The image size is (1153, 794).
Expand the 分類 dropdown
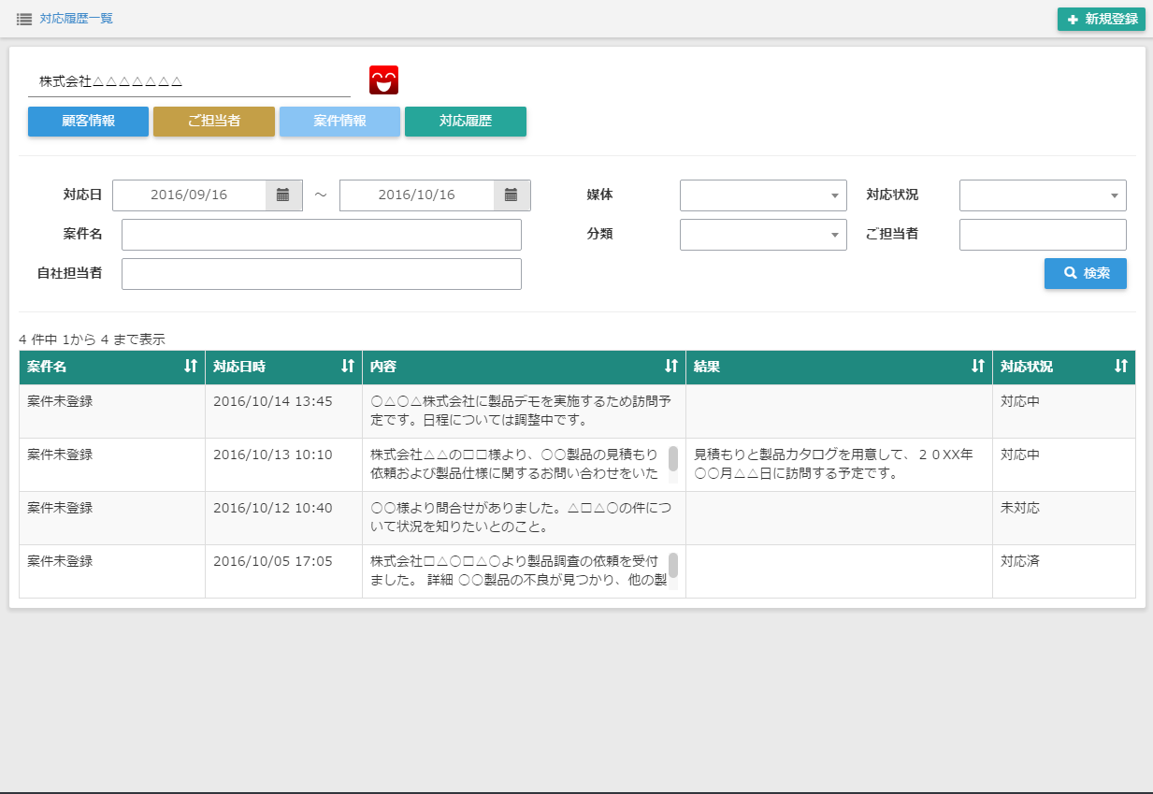pos(763,235)
